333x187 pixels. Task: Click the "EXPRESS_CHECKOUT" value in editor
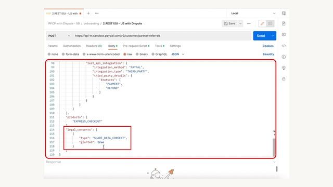[87, 121]
